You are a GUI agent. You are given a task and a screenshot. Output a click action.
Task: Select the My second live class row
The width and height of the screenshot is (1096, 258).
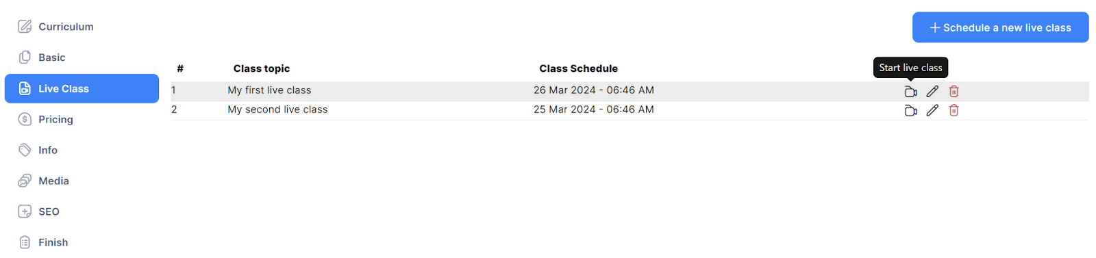pyautogui.click(x=630, y=110)
